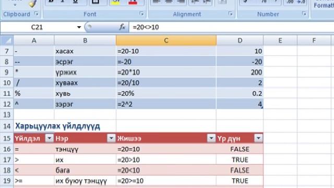Select cell containing эсрэг
334x188 pixels.
[85, 62]
